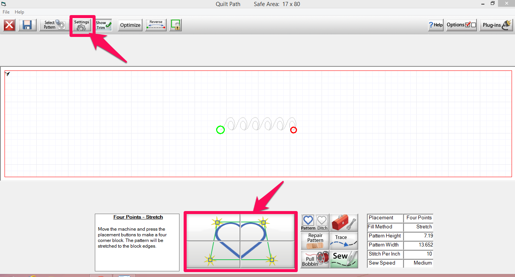Viewport: 515px width, 277px height.
Task: Open the Select Pattern tool
Action: (54, 25)
